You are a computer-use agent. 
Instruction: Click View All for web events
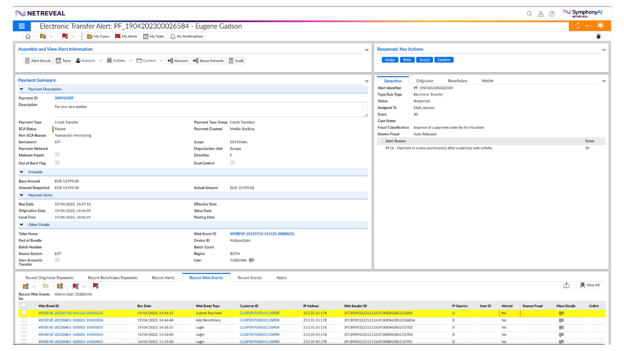pyautogui.click(x=590, y=286)
